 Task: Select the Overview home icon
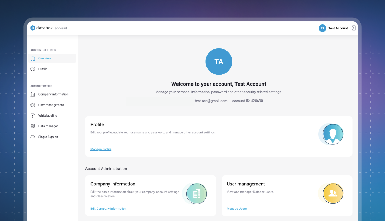click(x=33, y=58)
